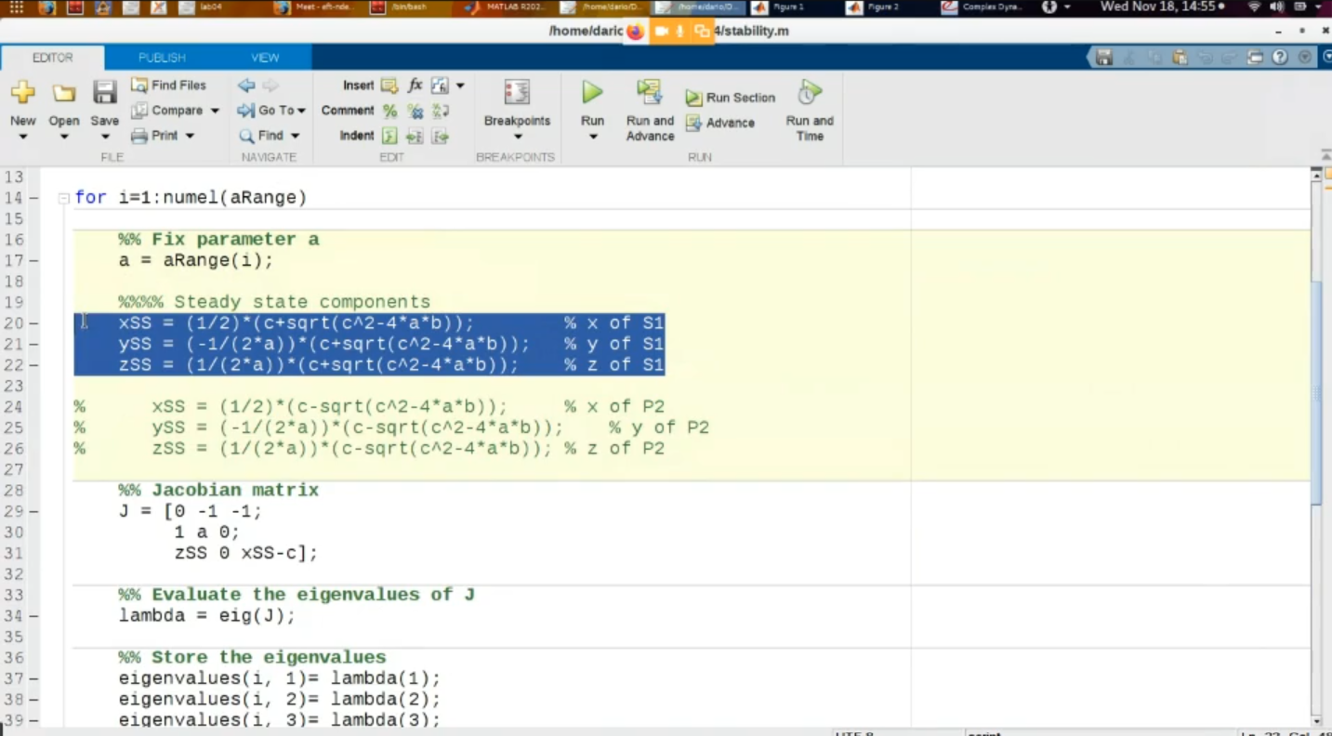Viewport: 1332px width, 736px height.
Task: Switch to the VIEW tab
Action: 265,58
